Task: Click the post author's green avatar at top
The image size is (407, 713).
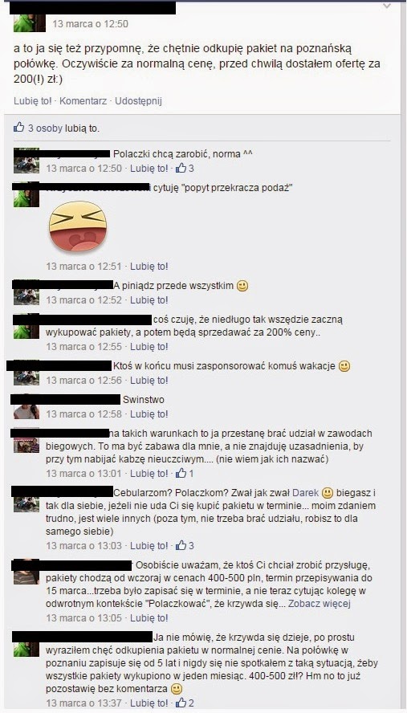Action: click(x=30, y=22)
